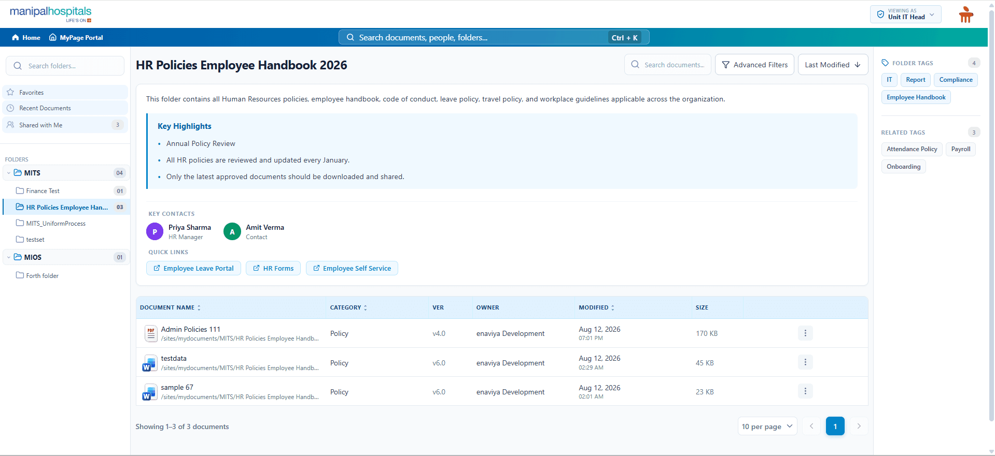Open the Employee Self Service quick link

pyautogui.click(x=352, y=268)
